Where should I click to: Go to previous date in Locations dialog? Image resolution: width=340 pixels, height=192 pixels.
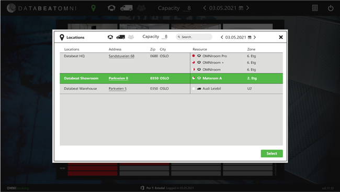tap(222, 37)
